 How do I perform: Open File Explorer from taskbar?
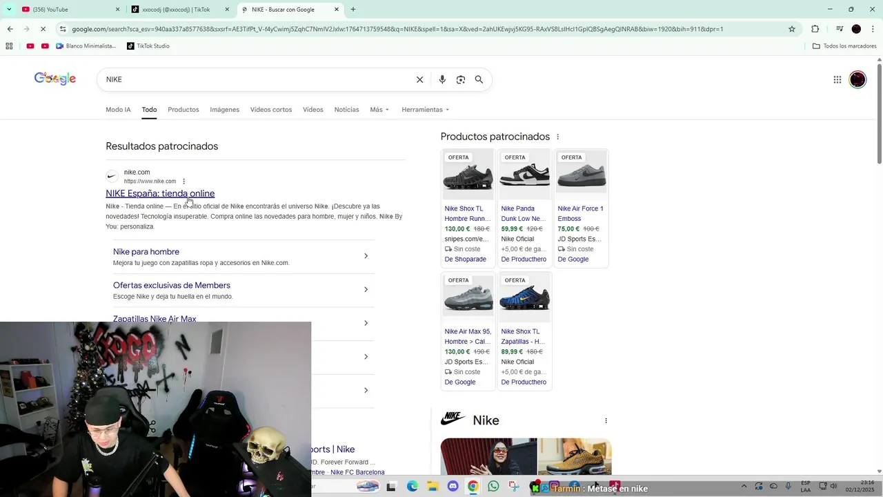click(433, 487)
